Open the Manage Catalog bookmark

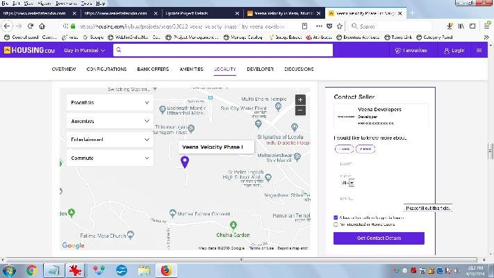[x=243, y=38]
